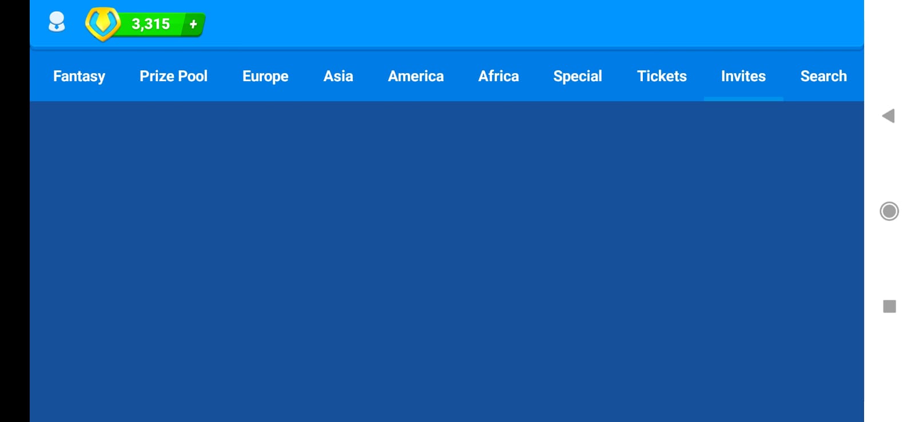This screenshot has height=422, width=915.
Task: View the Tickets tab
Action: pos(662,76)
